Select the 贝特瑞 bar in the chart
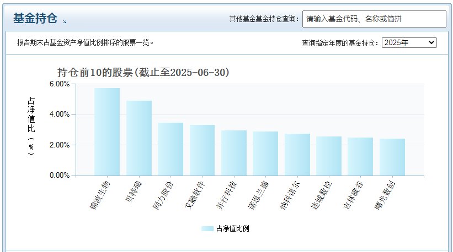 coord(139,138)
